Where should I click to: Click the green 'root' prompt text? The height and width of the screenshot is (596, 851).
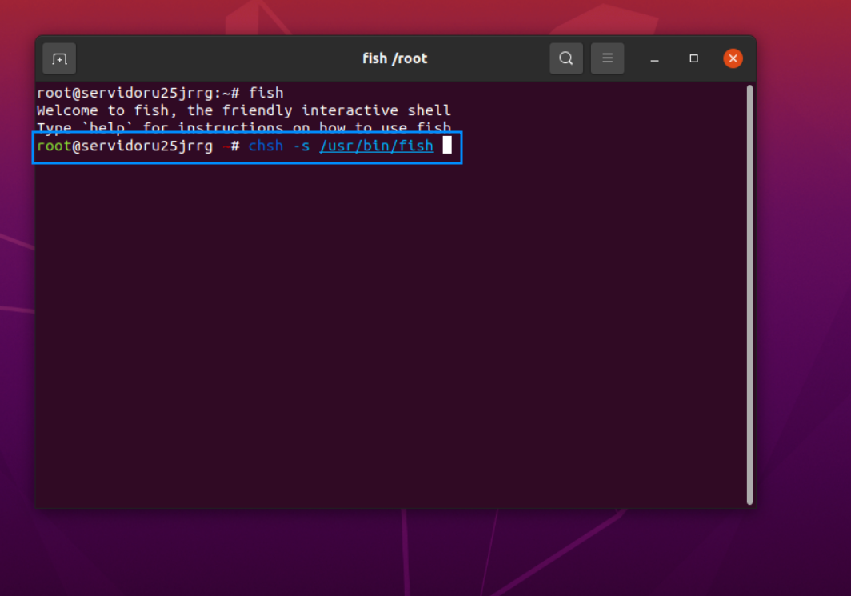click(x=54, y=146)
